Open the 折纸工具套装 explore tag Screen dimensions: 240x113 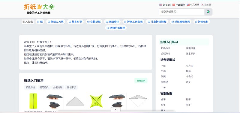133,22
